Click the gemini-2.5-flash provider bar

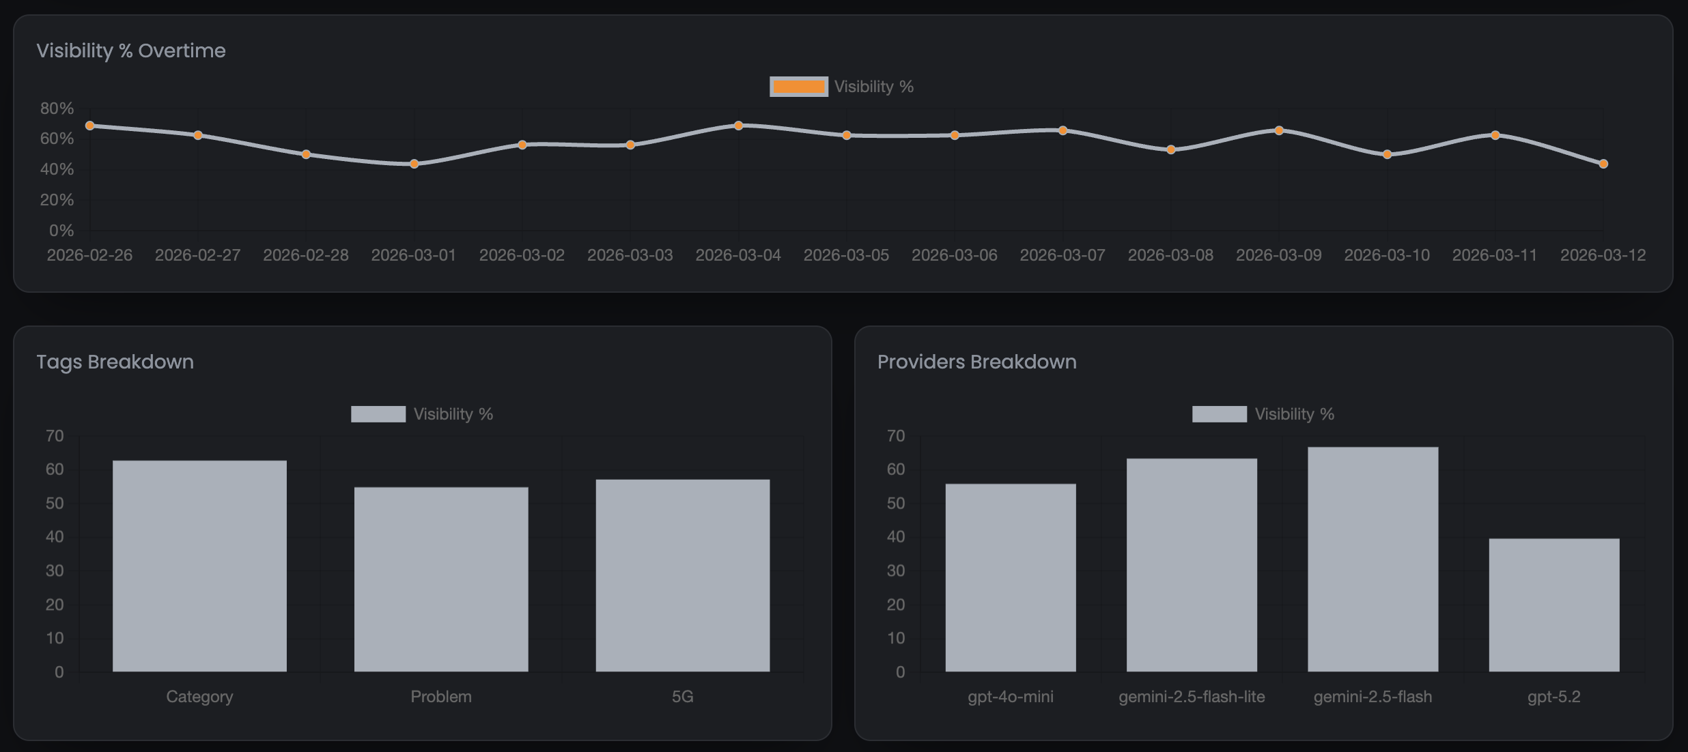click(1373, 559)
